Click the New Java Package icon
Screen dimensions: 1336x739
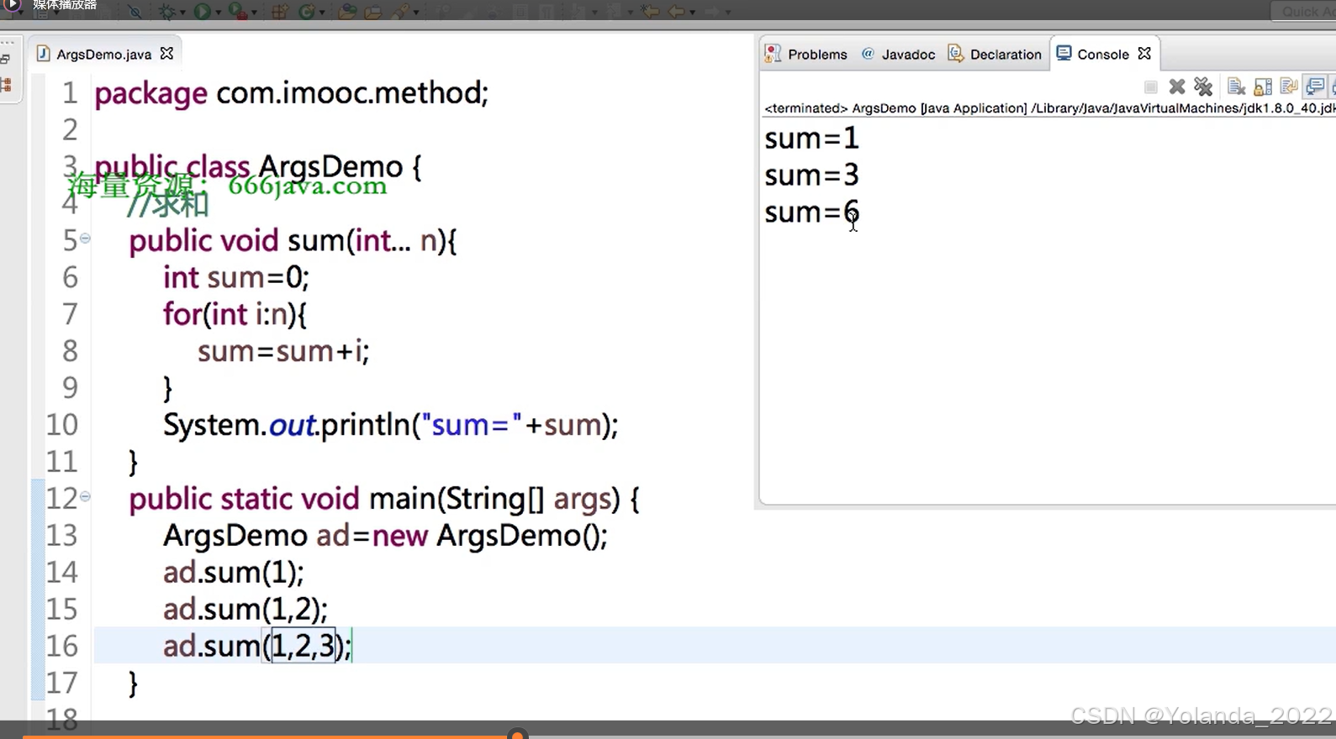coord(280,11)
